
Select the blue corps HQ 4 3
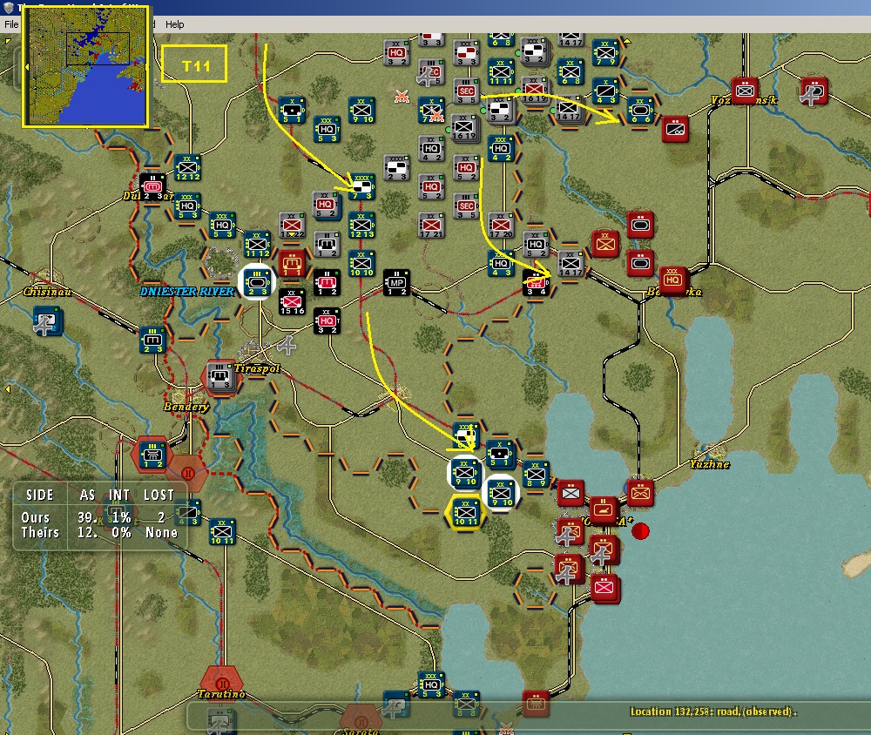pos(501,263)
